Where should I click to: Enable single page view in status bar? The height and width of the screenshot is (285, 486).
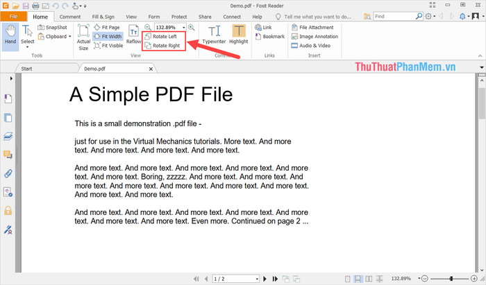[347, 279]
